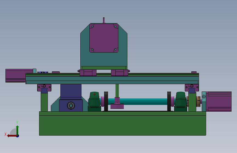Viewport: 237px width, 153px height.
Task: Click the red X axis arrow of the triad
Action: pos(12,136)
